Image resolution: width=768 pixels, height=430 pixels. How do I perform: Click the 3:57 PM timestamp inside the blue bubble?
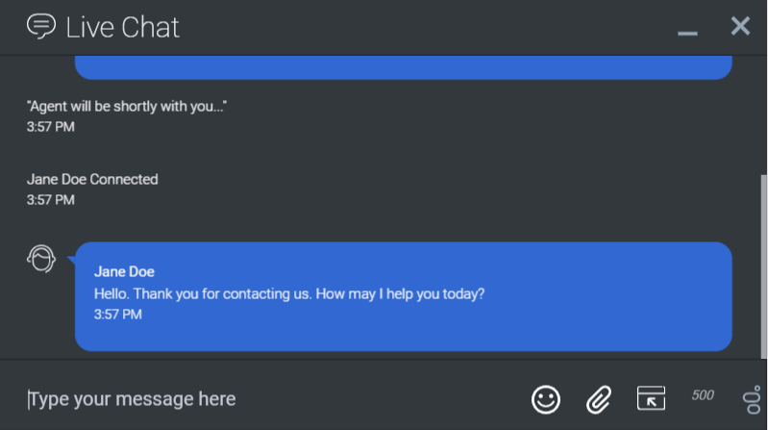(x=117, y=315)
